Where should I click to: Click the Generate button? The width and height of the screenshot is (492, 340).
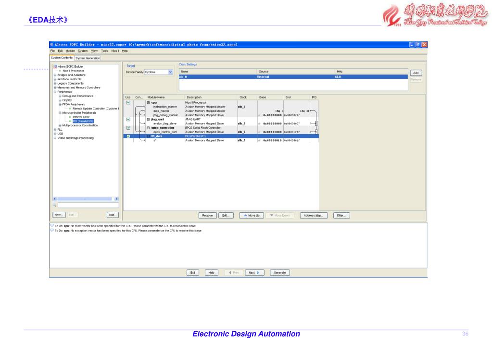tap(280, 273)
